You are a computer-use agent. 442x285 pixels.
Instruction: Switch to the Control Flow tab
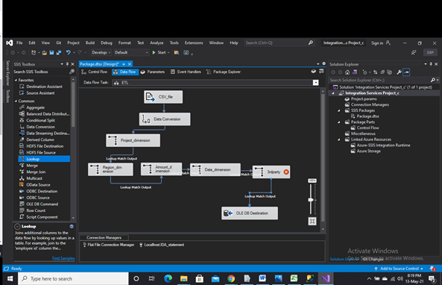[94, 72]
